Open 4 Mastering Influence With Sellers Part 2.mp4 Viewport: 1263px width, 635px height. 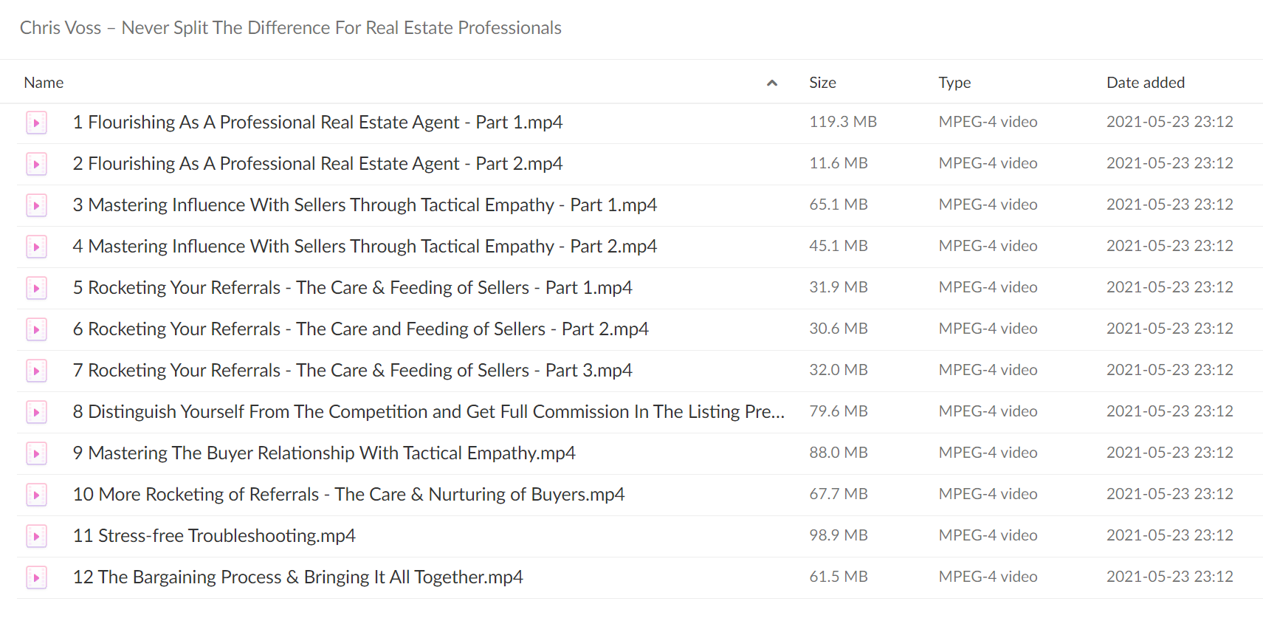[x=365, y=246]
